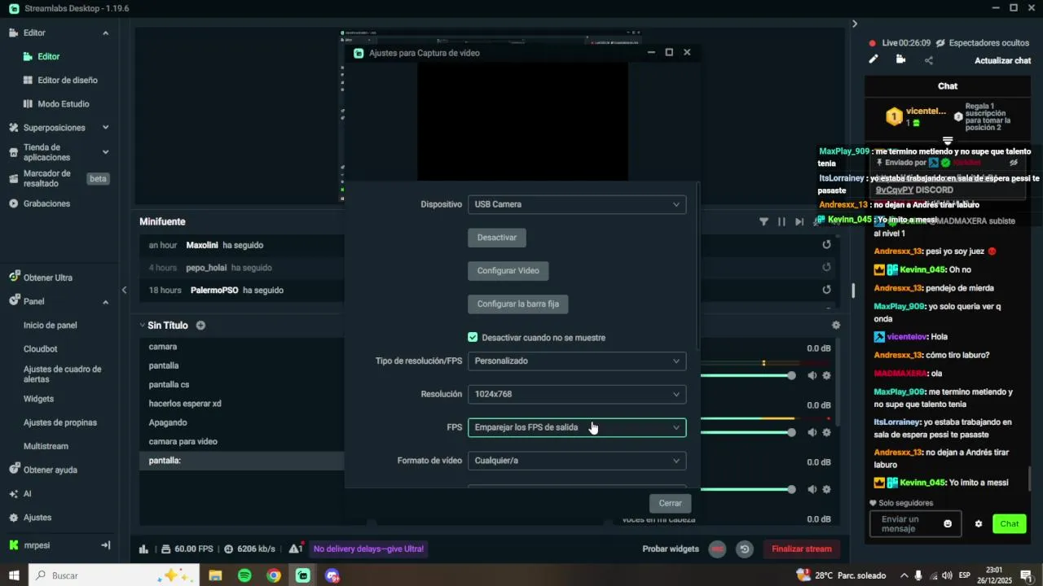This screenshot has height=586, width=1043.
Task: Click the REC record button
Action: click(x=717, y=549)
